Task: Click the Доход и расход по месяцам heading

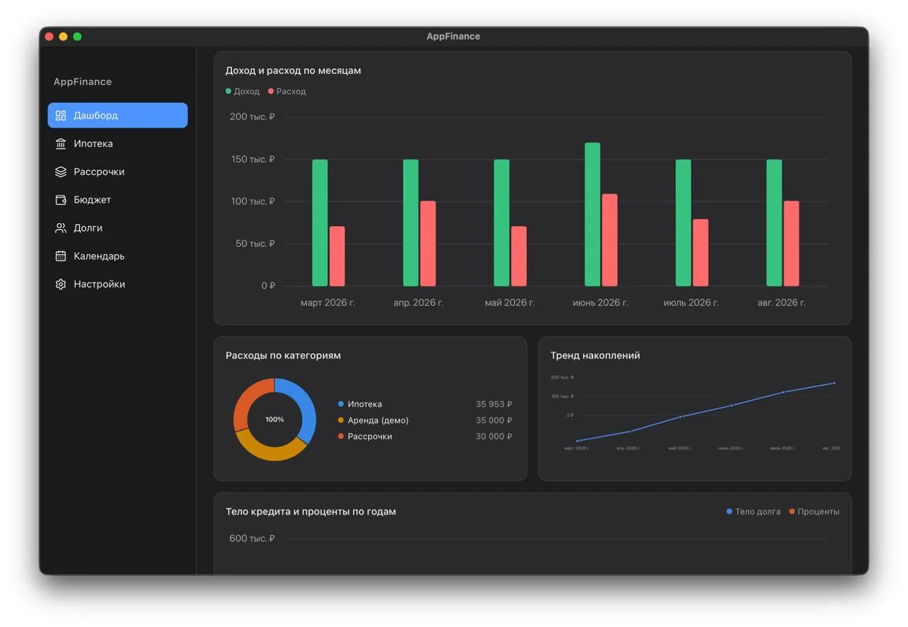Action: click(x=293, y=70)
